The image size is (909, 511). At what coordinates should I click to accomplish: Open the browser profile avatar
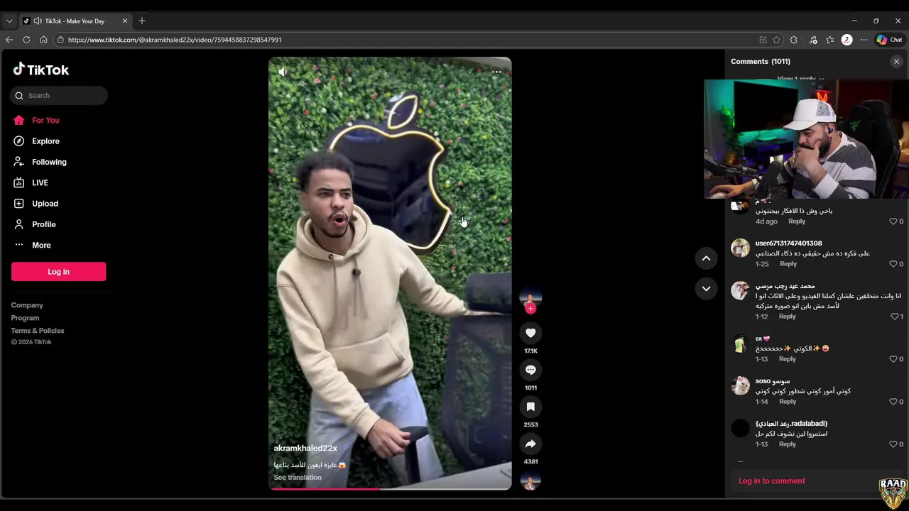coord(847,40)
